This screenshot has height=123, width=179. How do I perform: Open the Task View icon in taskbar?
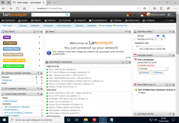[77, 120]
